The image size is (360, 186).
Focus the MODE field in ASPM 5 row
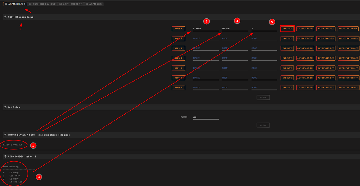click(264, 68)
